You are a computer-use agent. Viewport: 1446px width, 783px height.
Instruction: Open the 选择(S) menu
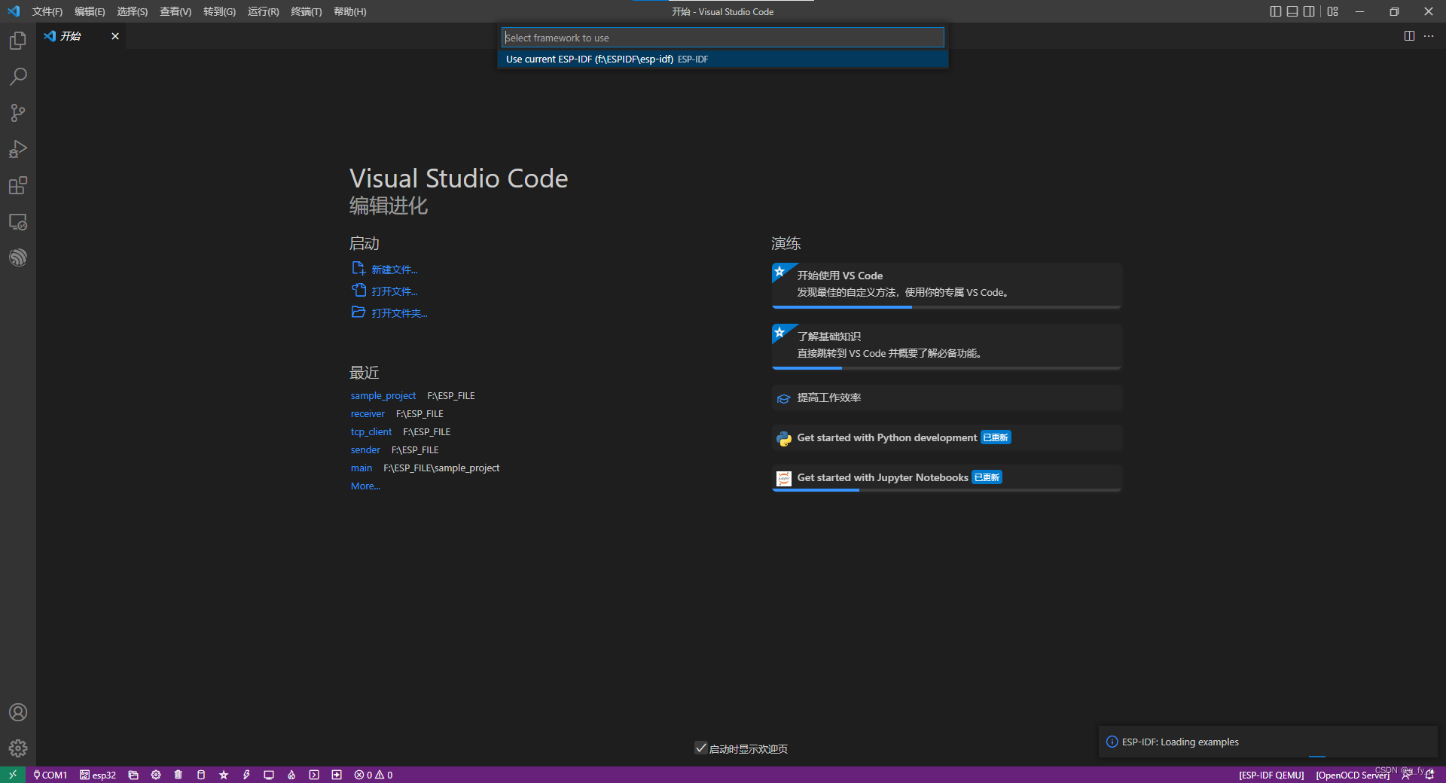pyautogui.click(x=133, y=11)
